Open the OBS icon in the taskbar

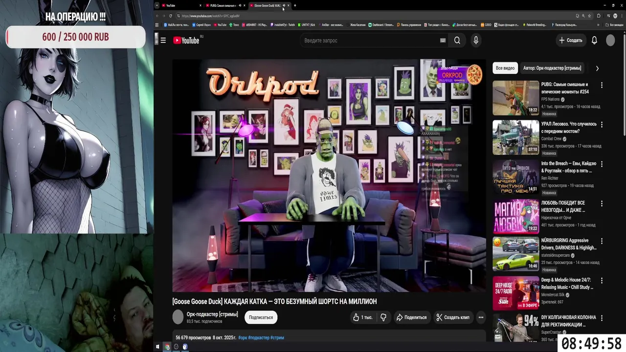point(176,347)
